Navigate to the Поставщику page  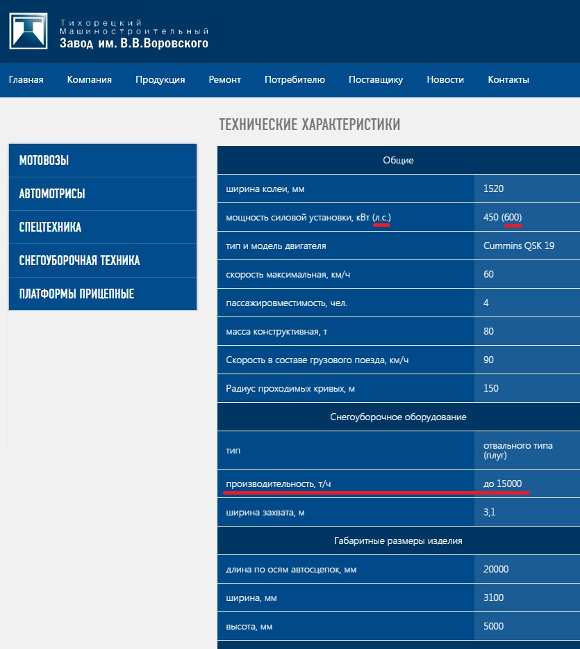click(376, 79)
